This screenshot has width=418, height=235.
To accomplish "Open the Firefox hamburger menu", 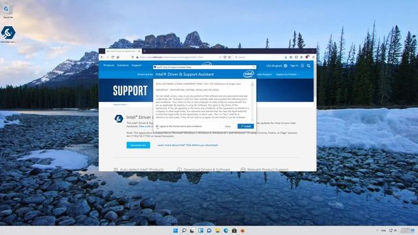I will (x=313, y=57).
